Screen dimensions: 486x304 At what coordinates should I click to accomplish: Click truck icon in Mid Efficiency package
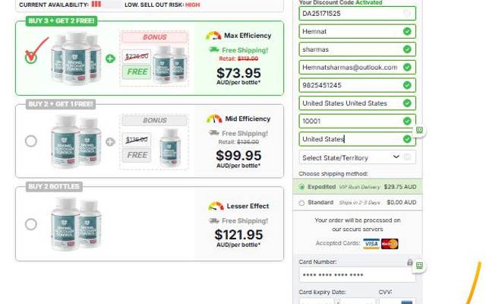coord(214,133)
